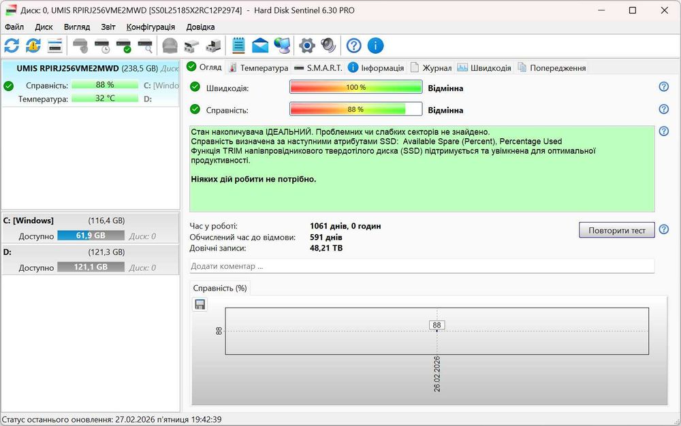Switch to the Журнал tab
This screenshot has width=681, height=426.
tap(431, 68)
